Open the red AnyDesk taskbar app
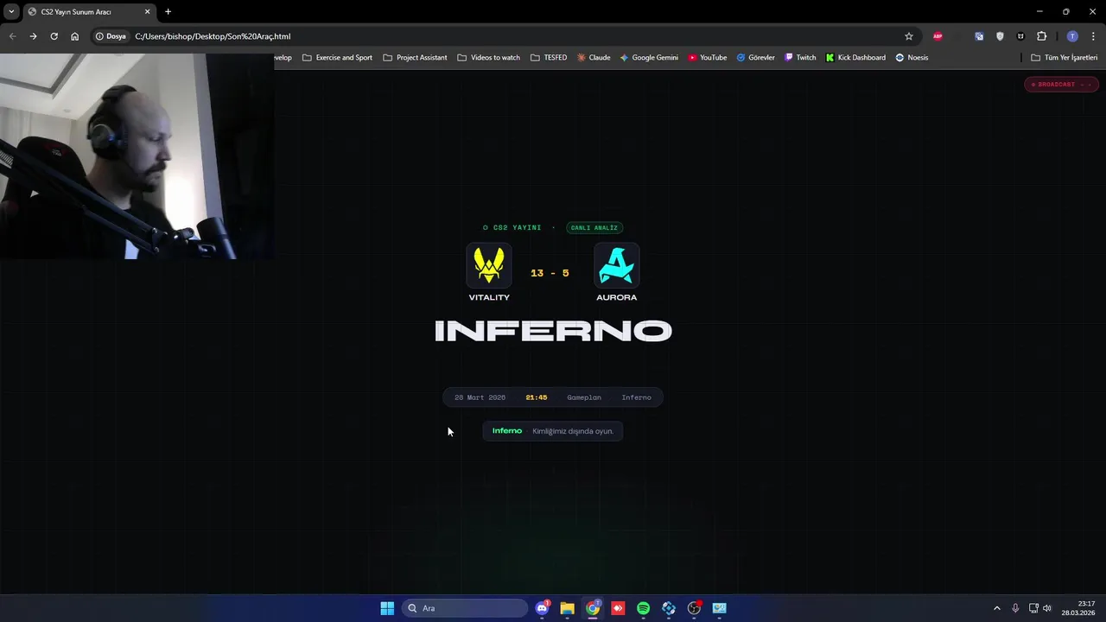 click(618, 608)
